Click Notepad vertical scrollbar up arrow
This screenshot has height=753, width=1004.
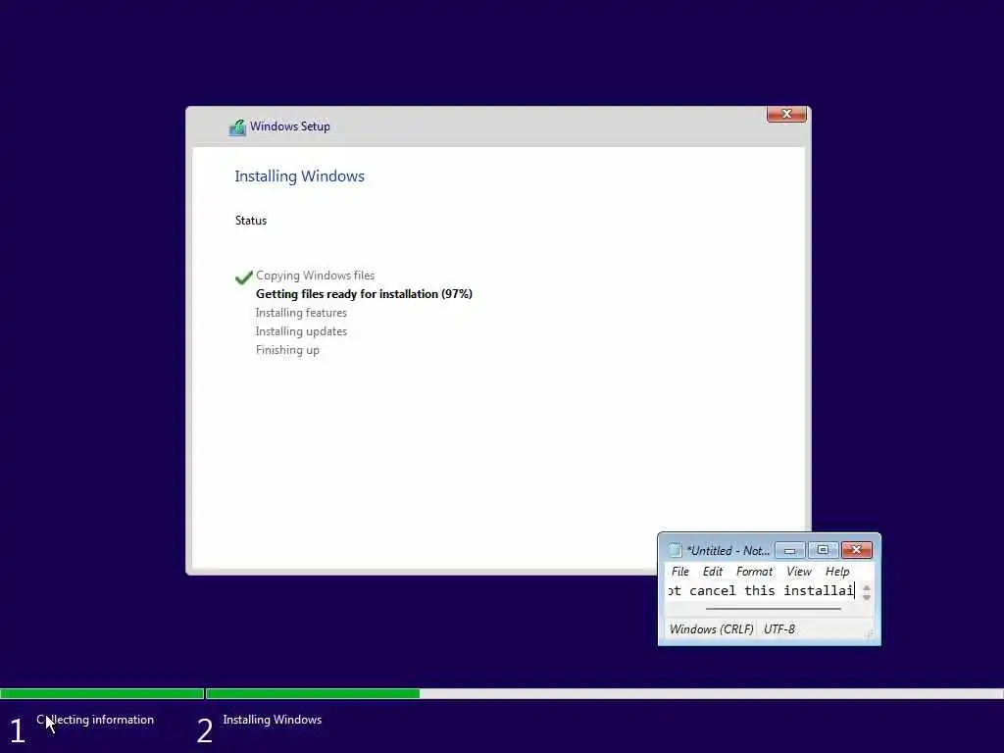pyautogui.click(x=867, y=586)
